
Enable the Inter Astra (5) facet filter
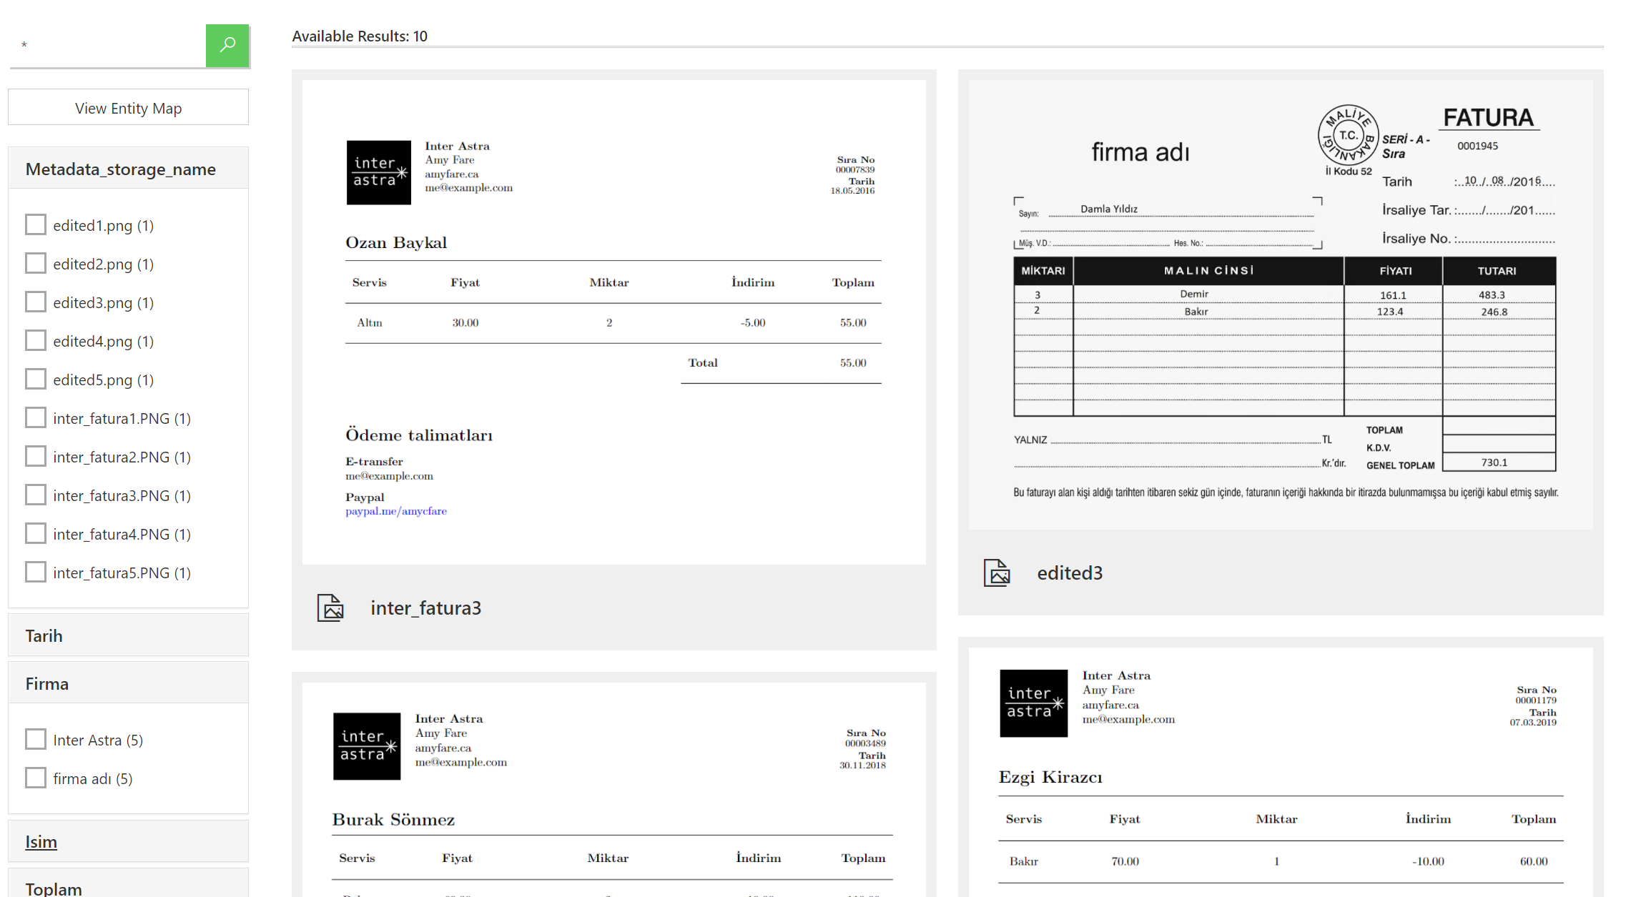[x=36, y=739]
